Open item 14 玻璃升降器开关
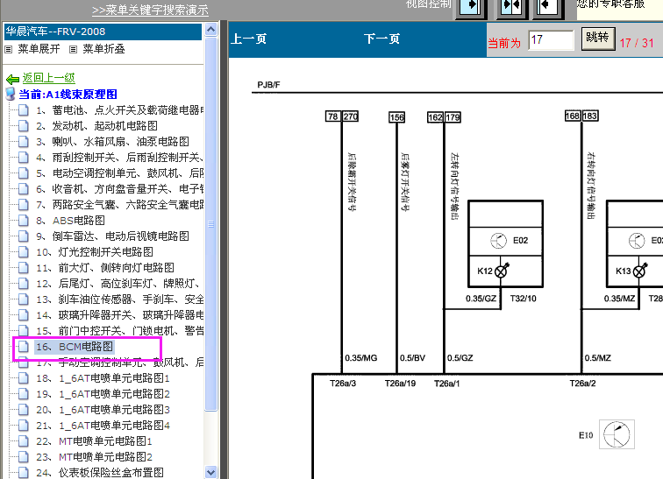The image size is (663, 479). pos(119,315)
